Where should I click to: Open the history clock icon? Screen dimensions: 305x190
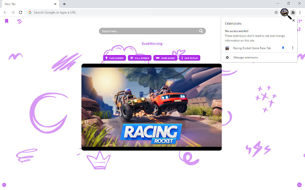click(x=19, y=21)
